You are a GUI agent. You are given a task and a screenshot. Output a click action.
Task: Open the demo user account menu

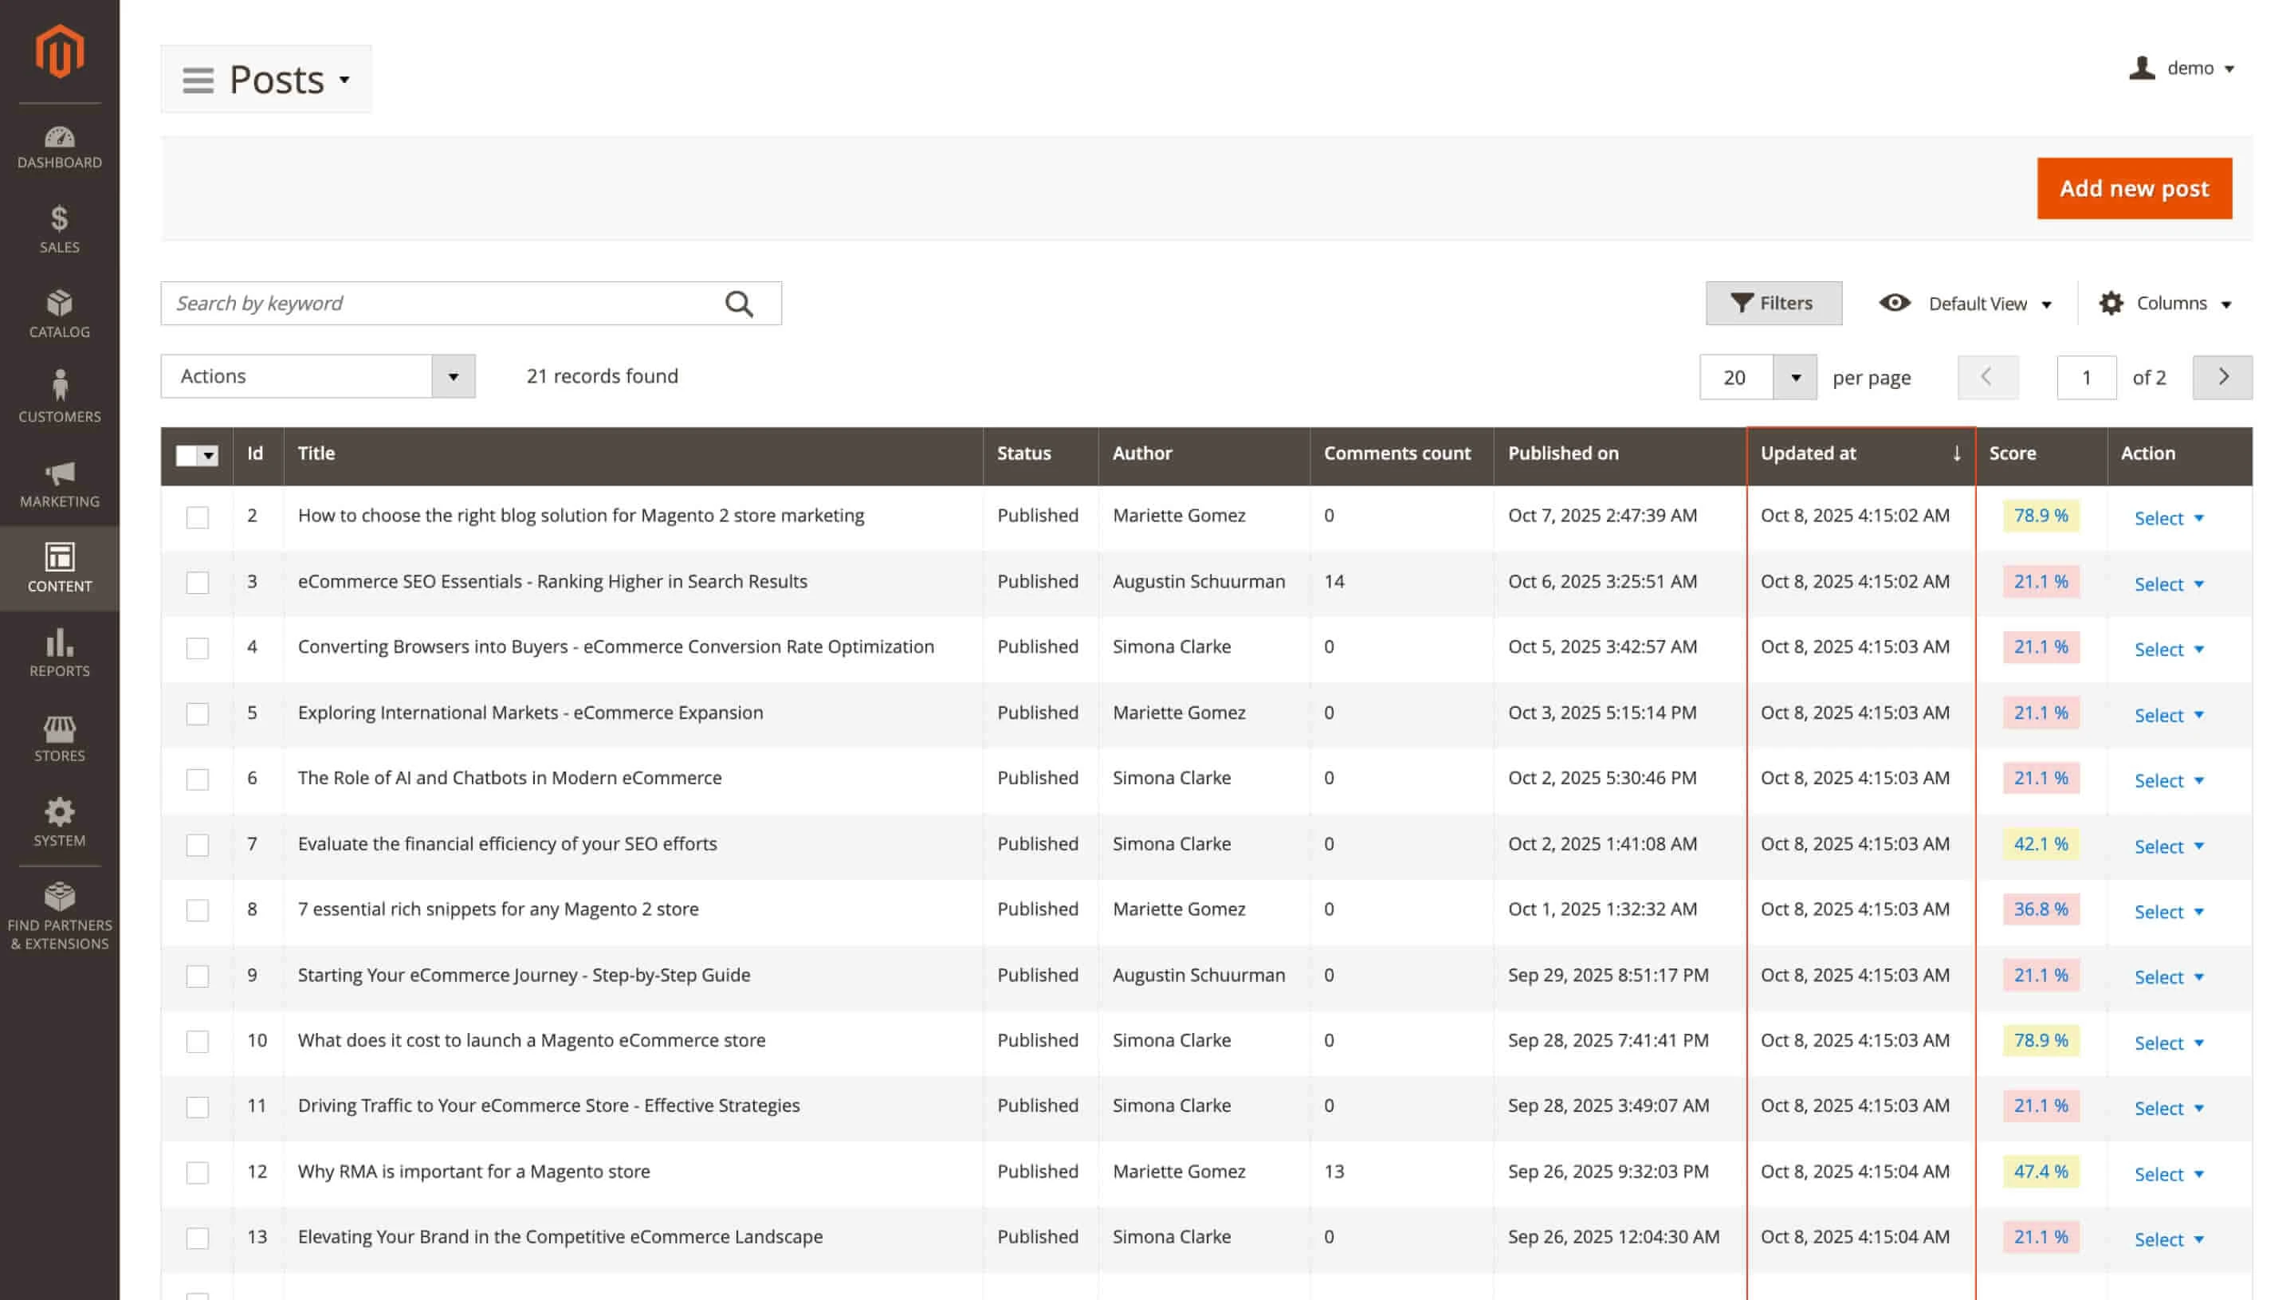coord(2182,68)
